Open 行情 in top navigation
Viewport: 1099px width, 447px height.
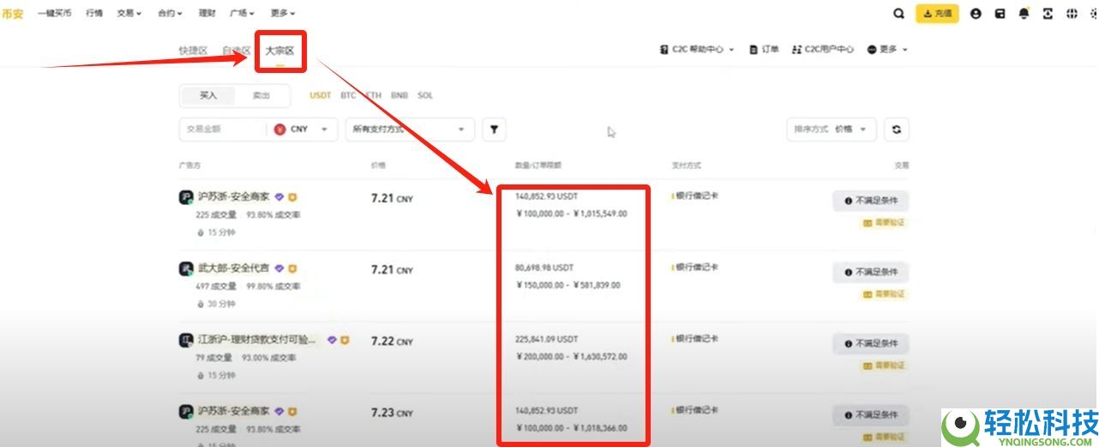pyautogui.click(x=94, y=14)
